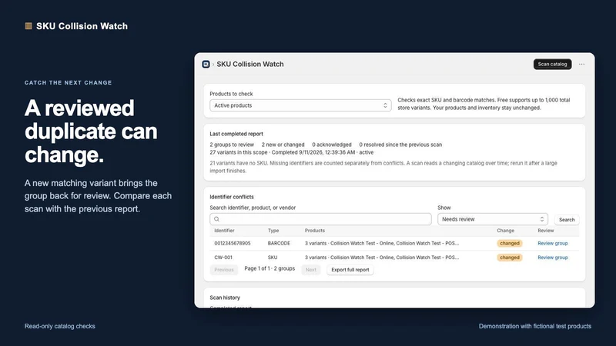Click the Identifier conflicts heading

(x=232, y=197)
